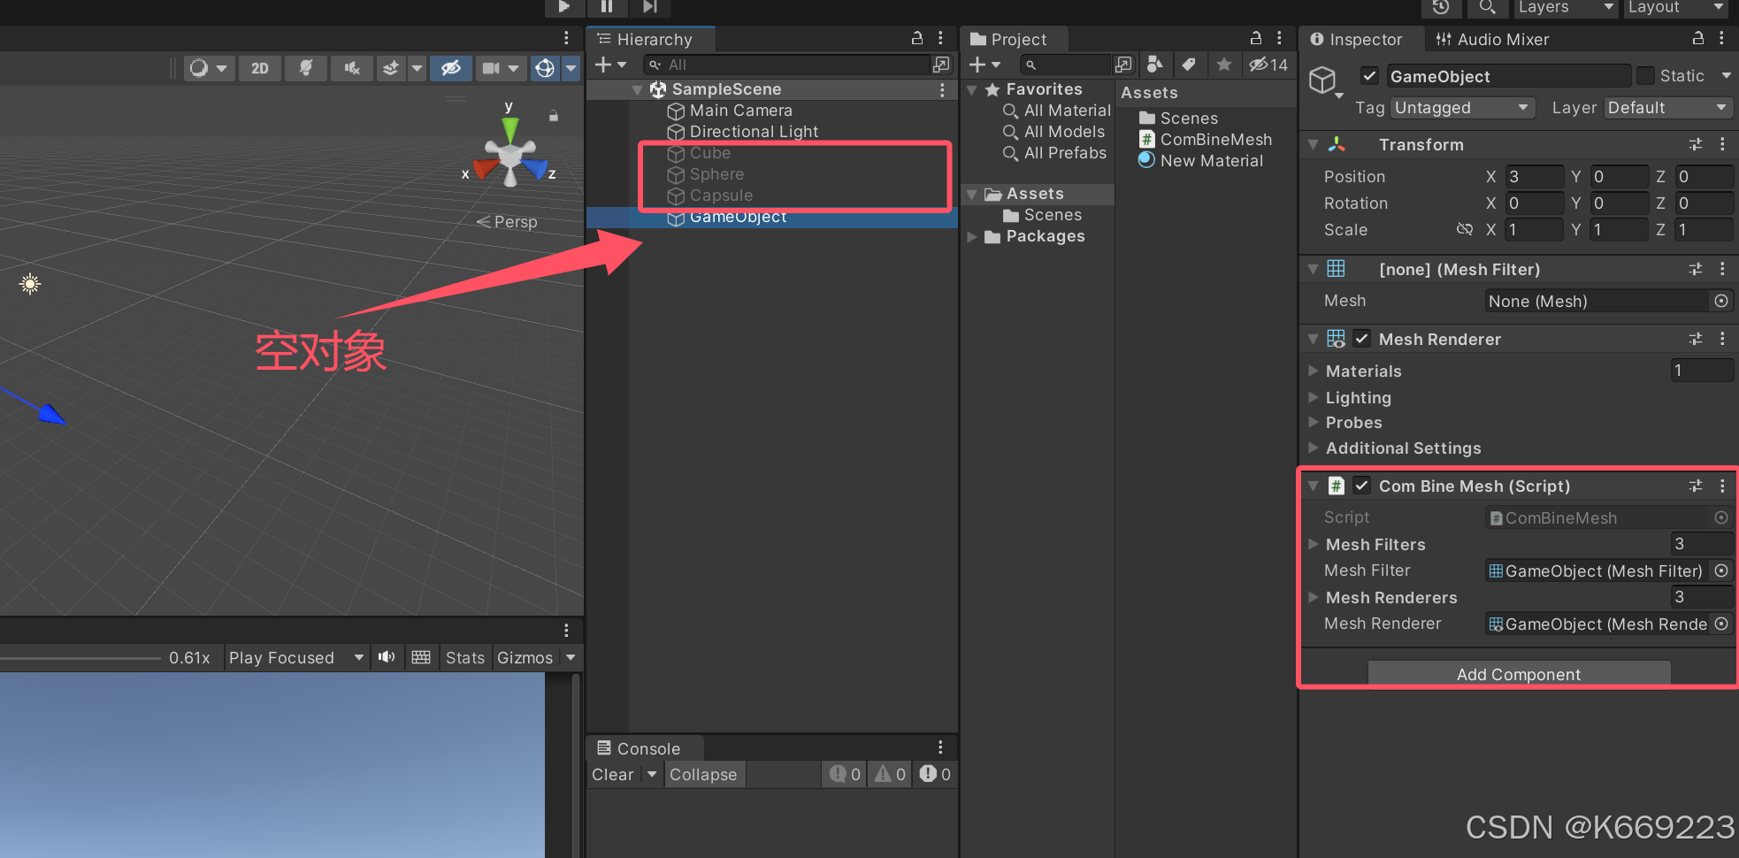The width and height of the screenshot is (1739, 858).
Task: Collapse the SampleScene tree node
Action: [637, 89]
